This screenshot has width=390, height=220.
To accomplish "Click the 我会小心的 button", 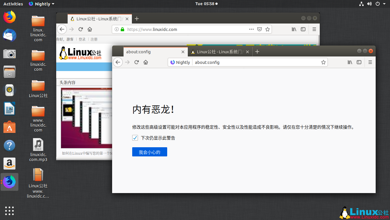I will click(x=150, y=152).
